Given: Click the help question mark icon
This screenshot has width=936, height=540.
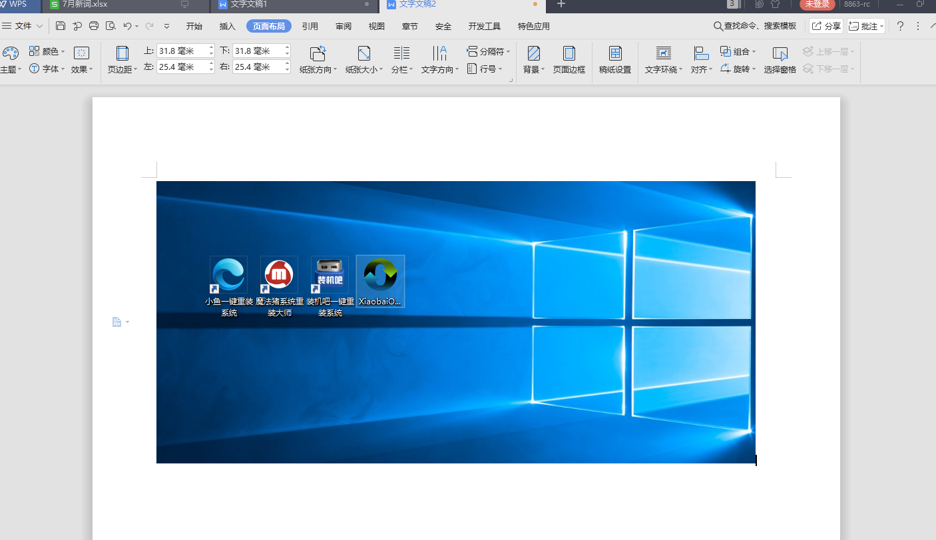Looking at the screenshot, I should (x=900, y=27).
